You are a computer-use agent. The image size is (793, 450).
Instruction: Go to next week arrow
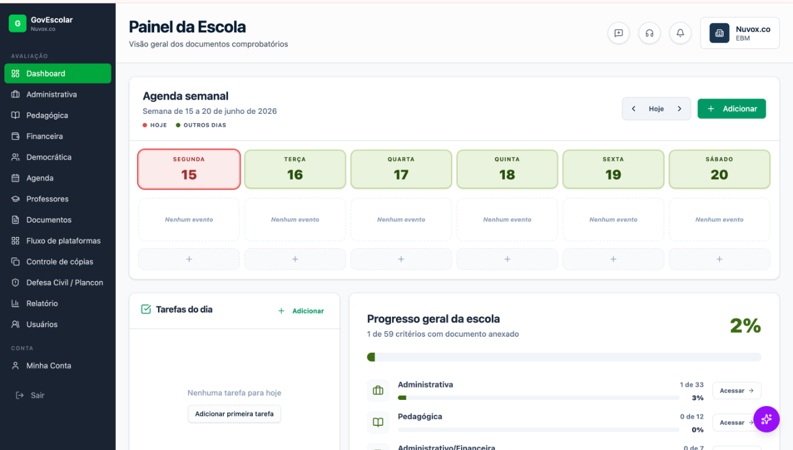click(x=680, y=109)
